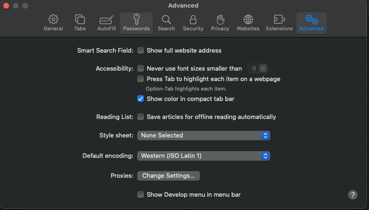Enable Show Develop menu in menu bar

(141, 194)
